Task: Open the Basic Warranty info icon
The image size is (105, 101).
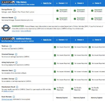Action: point(14,97)
